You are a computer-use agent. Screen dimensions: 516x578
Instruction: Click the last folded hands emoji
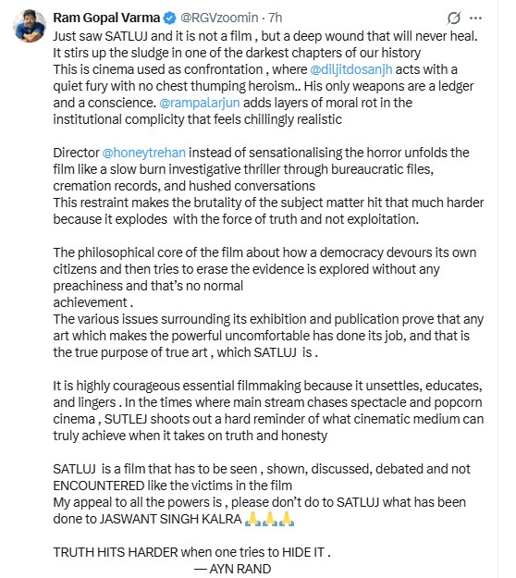click(x=287, y=519)
